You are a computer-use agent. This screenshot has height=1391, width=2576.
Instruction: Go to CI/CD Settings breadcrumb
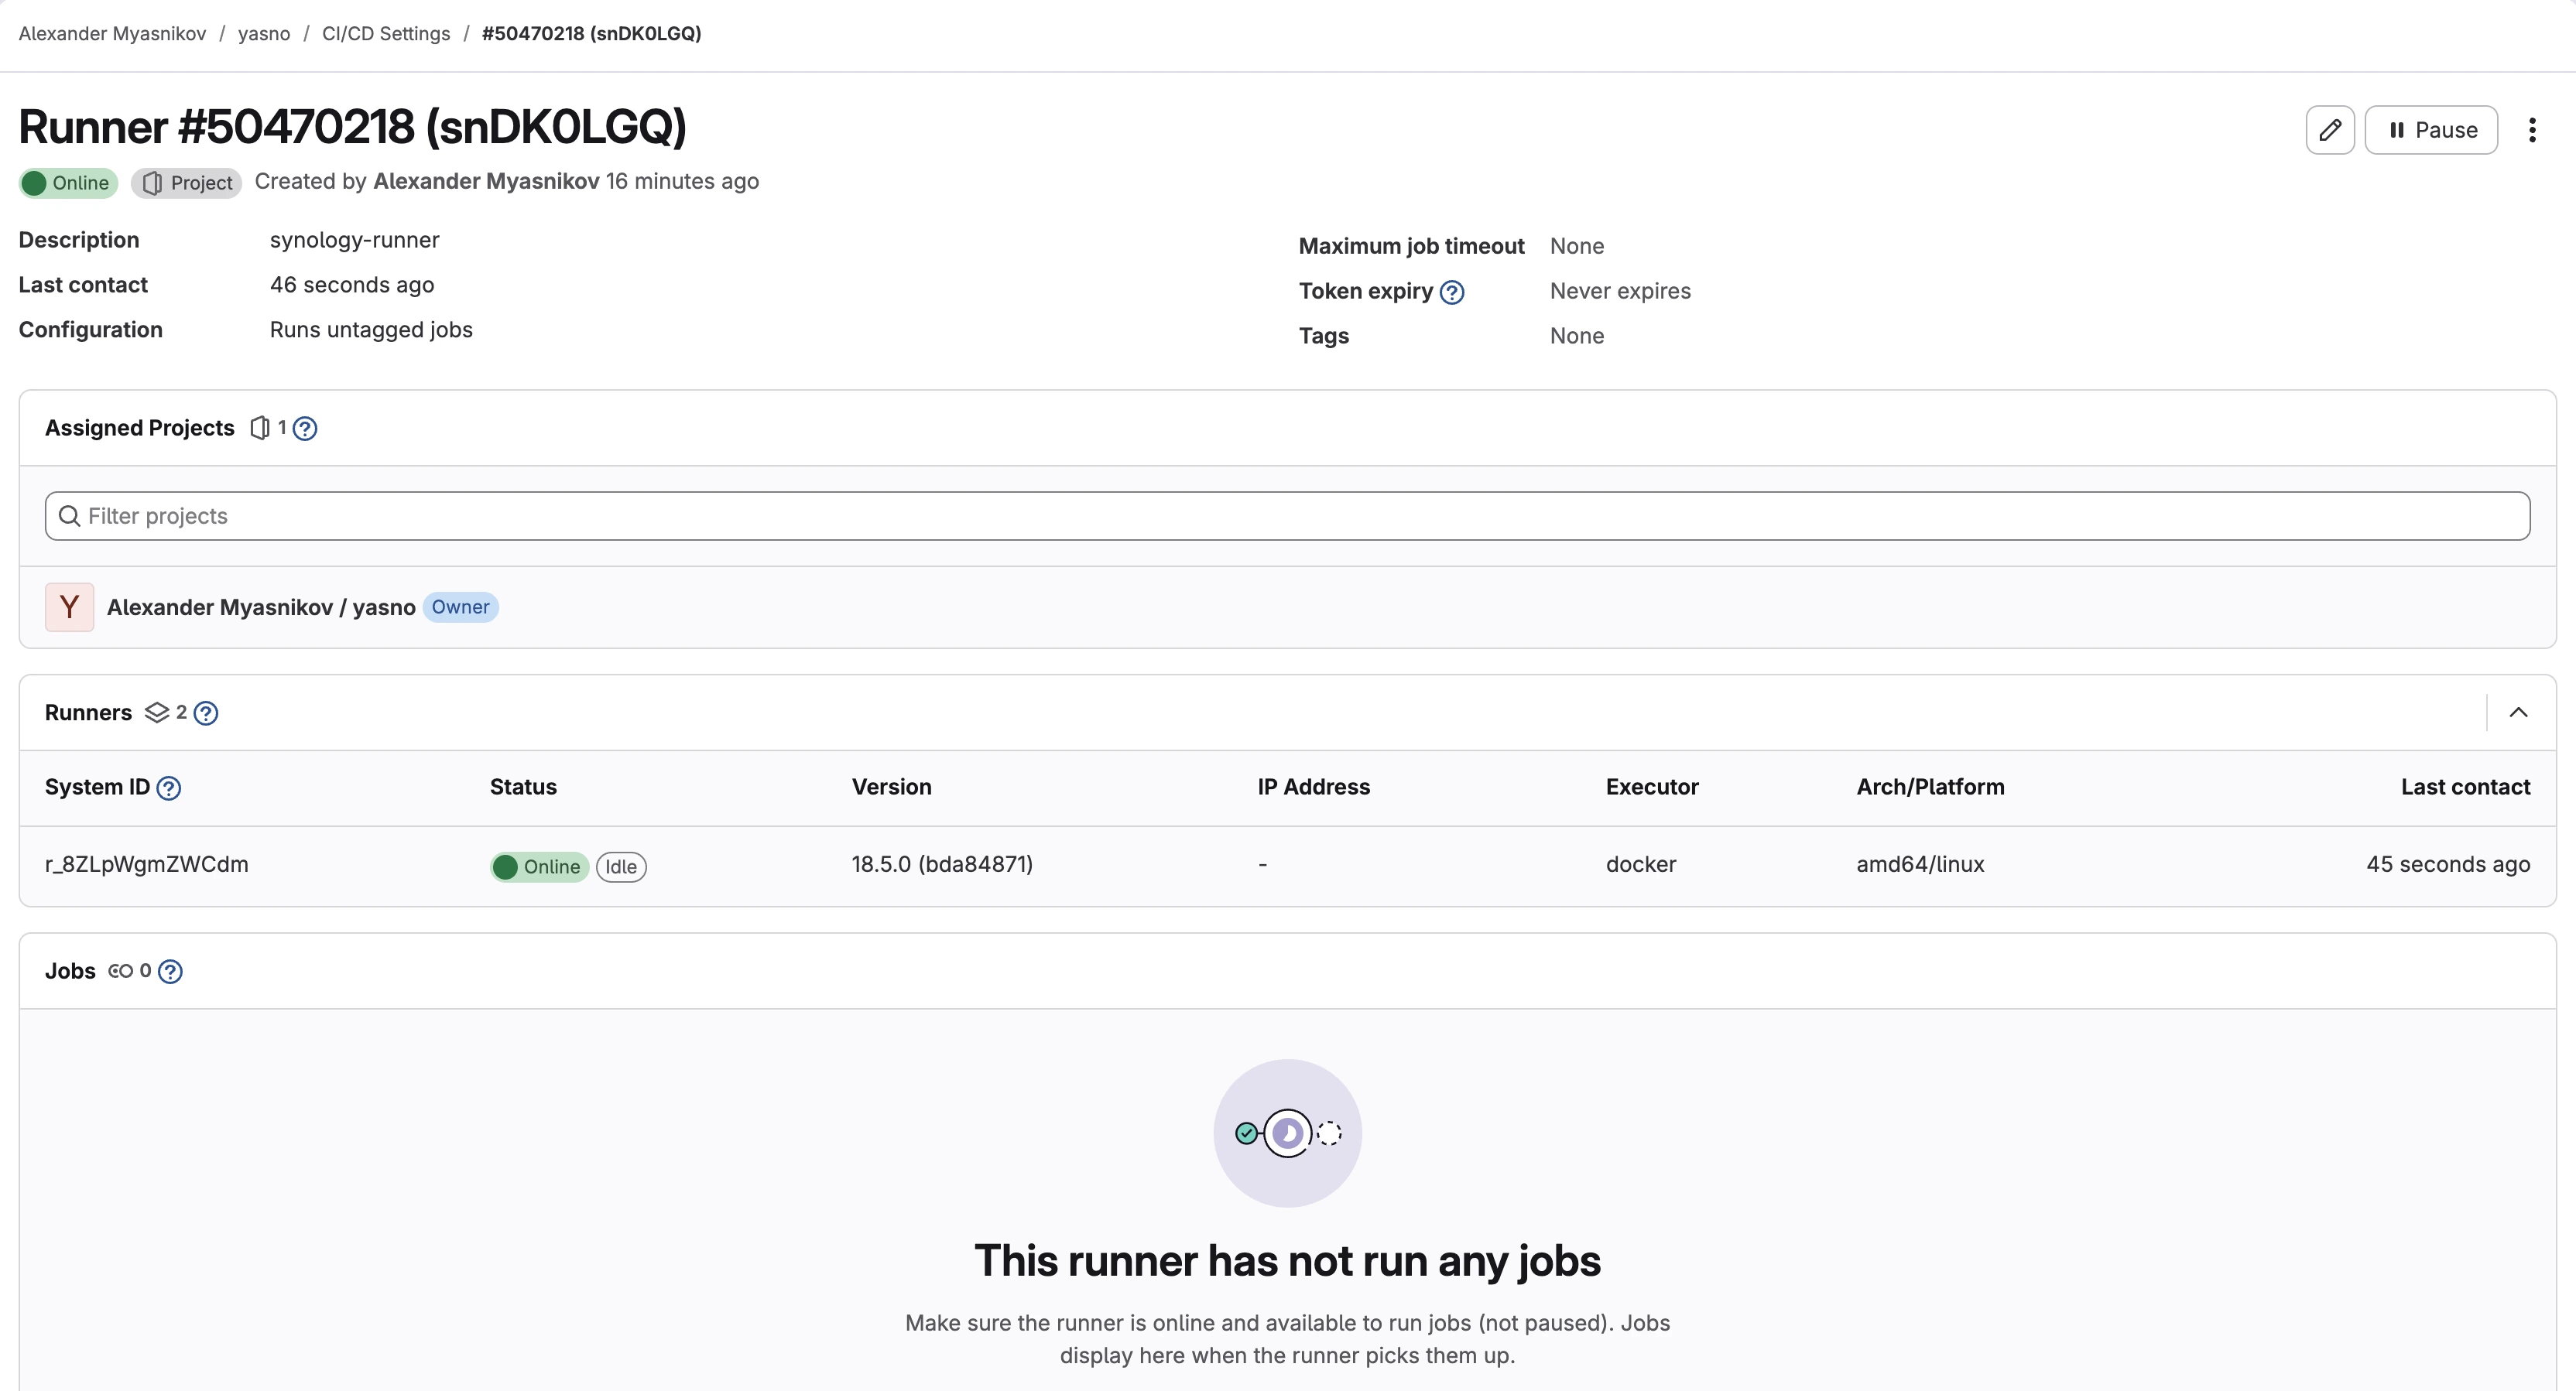coord(386,34)
